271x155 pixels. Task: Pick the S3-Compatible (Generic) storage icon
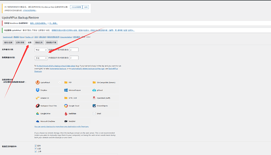click(x=94, y=82)
